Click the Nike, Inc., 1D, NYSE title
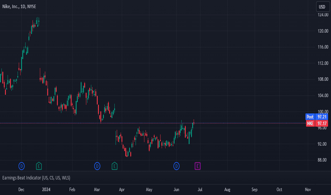The image size is (331, 195). pos(19,6)
